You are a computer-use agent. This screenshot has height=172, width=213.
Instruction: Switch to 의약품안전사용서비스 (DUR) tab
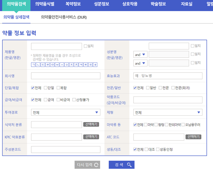point(64,17)
